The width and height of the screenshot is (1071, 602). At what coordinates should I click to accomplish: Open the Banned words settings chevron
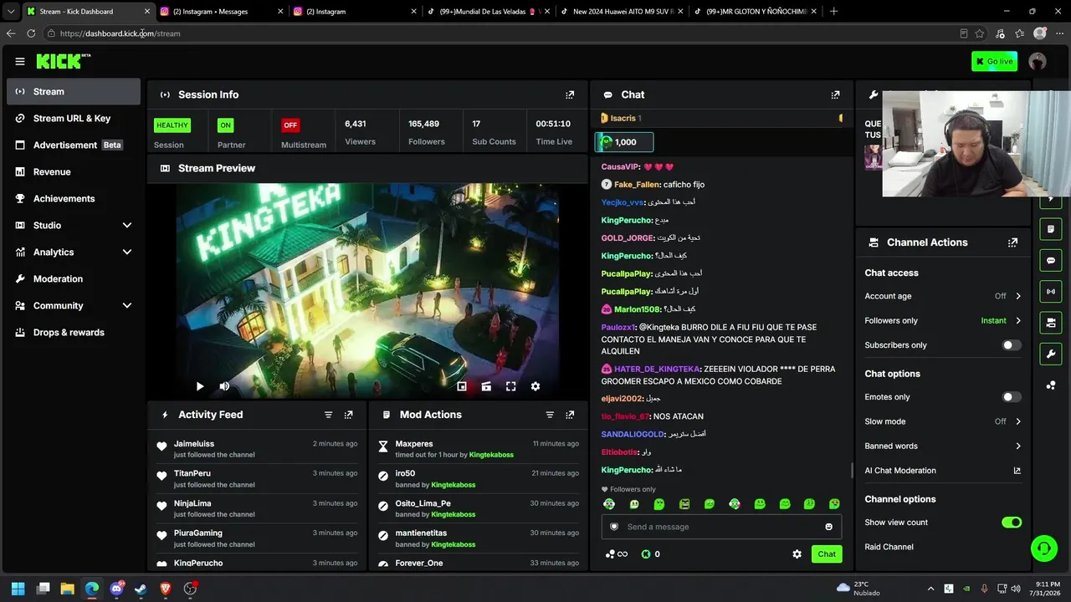point(1018,446)
